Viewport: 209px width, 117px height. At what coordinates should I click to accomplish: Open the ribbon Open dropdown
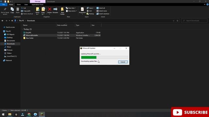coord(90,8)
